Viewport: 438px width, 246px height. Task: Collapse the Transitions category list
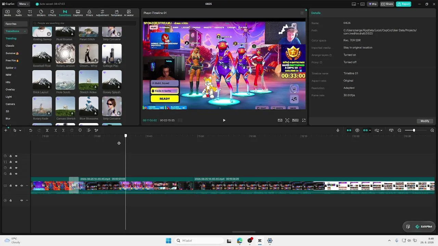point(25,31)
